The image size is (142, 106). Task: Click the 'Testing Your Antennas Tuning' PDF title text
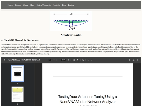(88, 99)
